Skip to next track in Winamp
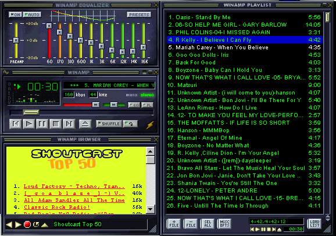The width and height of the screenshot is (336, 236). click(69, 124)
